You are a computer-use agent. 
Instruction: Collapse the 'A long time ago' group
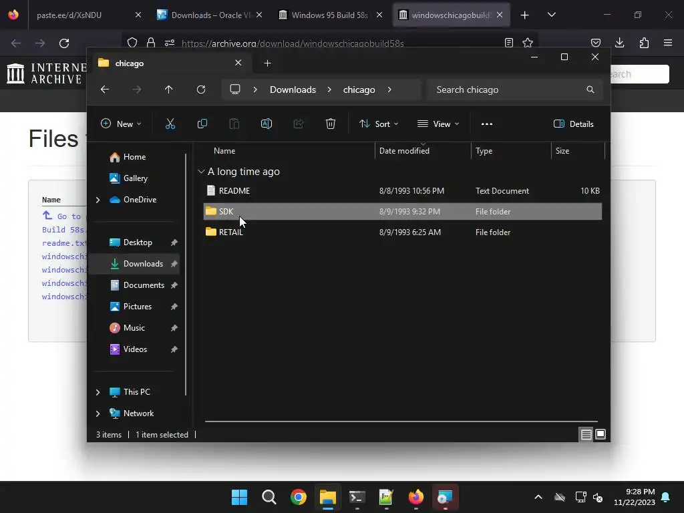pos(201,172)
